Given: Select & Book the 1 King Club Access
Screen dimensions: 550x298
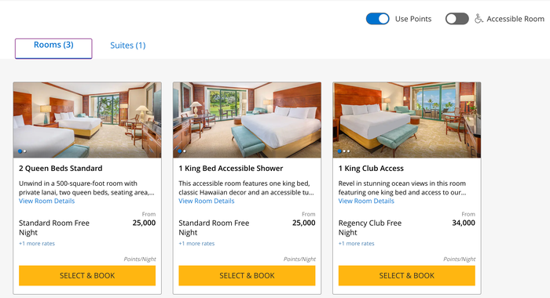Looking at the screenshot, I should coord(407,275).
